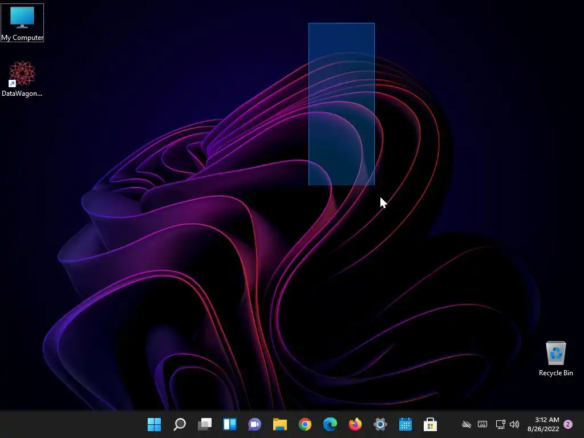Open Settings gear in taskbar
Screen dimensions: 584x438
(x=380, y=424)
